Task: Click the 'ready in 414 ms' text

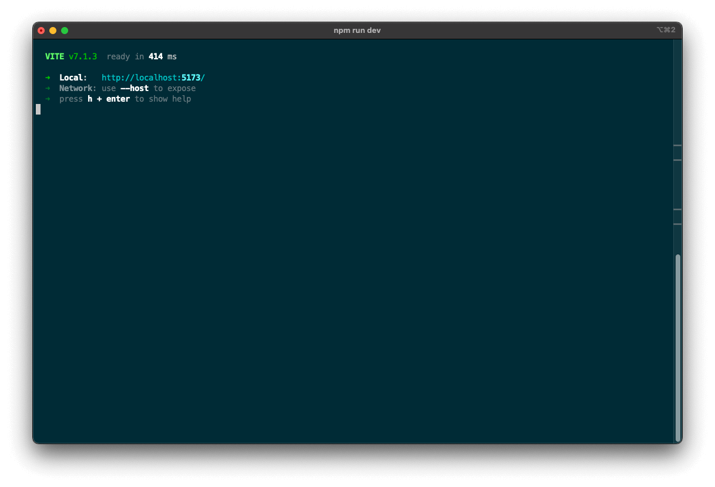Action: (x=142, y=56)
